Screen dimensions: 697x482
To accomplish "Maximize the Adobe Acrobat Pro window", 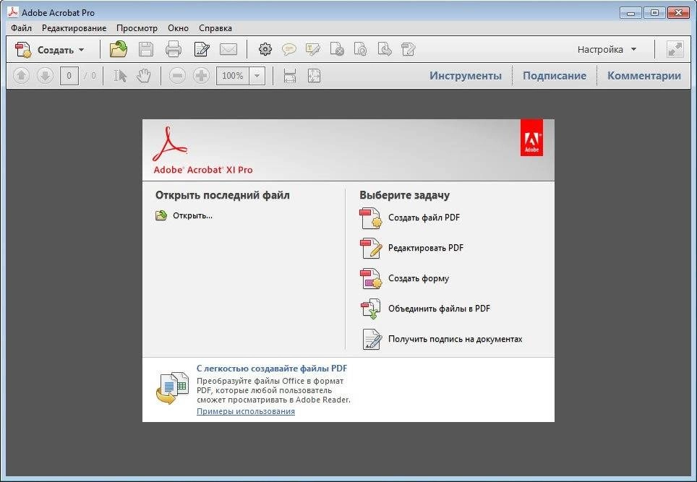I will click(x=654, y=12).
